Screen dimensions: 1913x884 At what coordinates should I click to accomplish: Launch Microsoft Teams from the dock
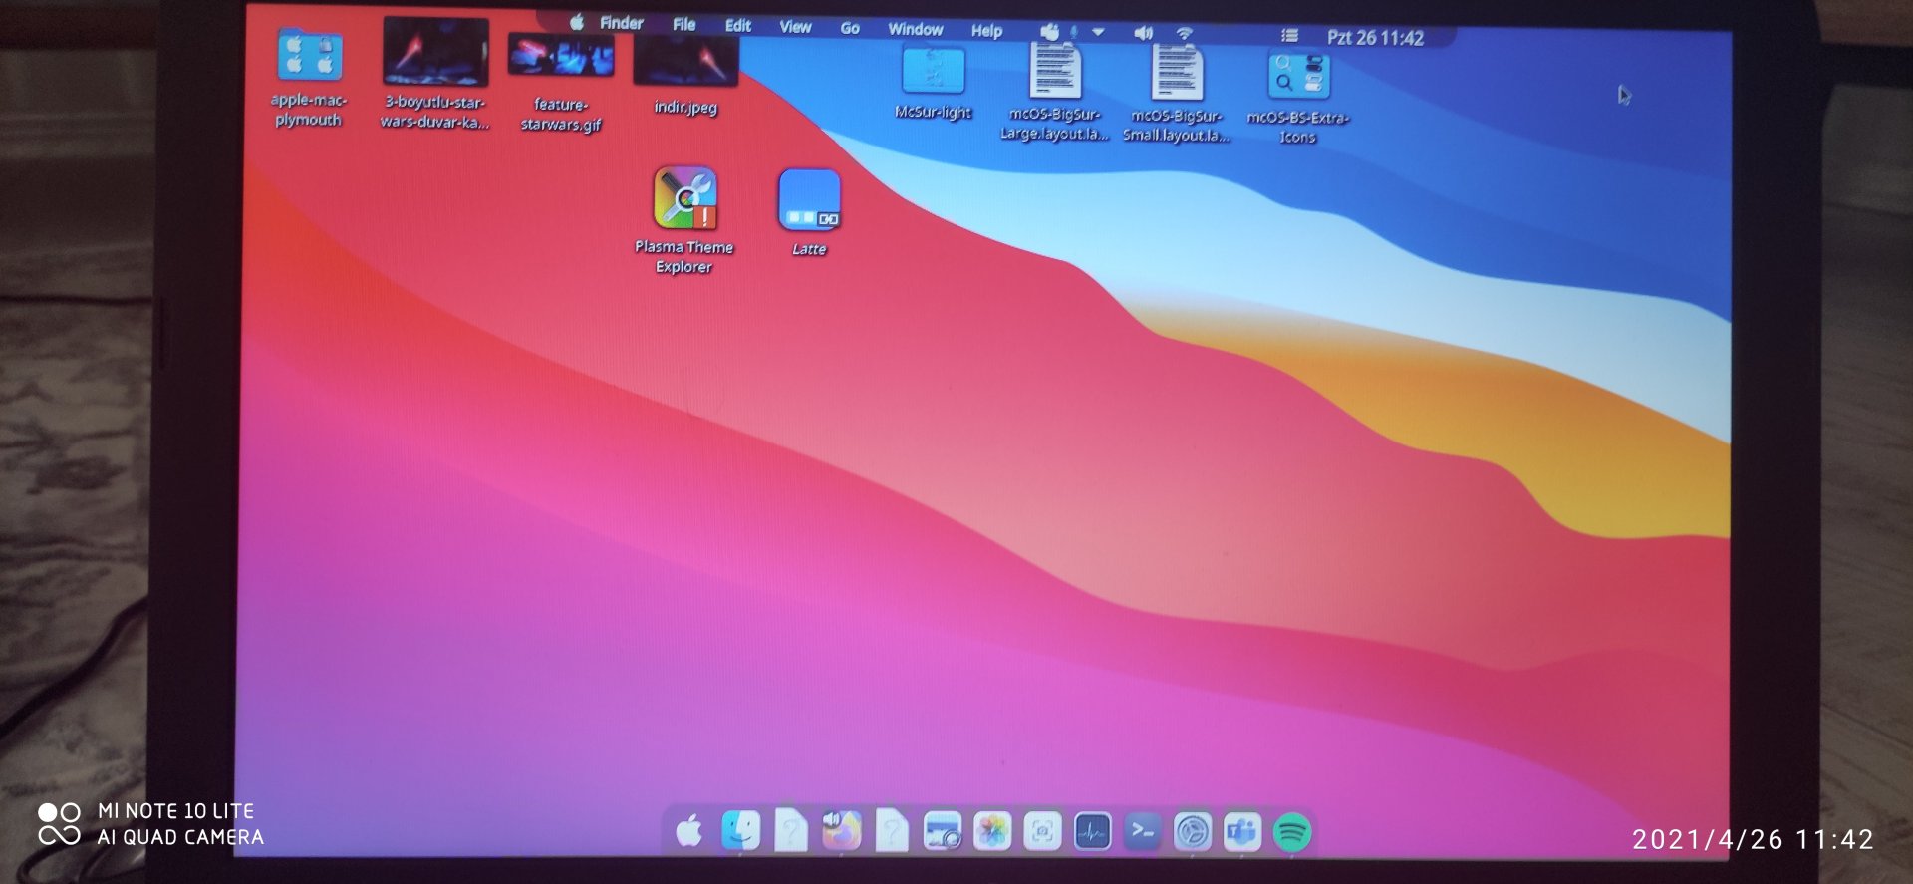tap(1242, 832)
